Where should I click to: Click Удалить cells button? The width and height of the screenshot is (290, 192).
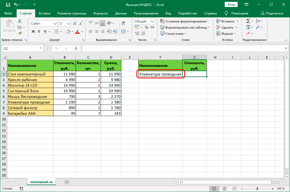(x=225, y=28)
